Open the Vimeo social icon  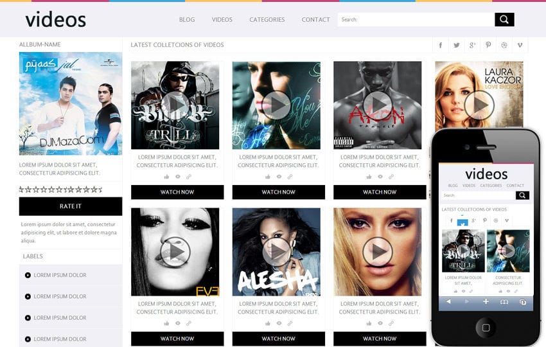pyautogui.click(x=520, y=45)
